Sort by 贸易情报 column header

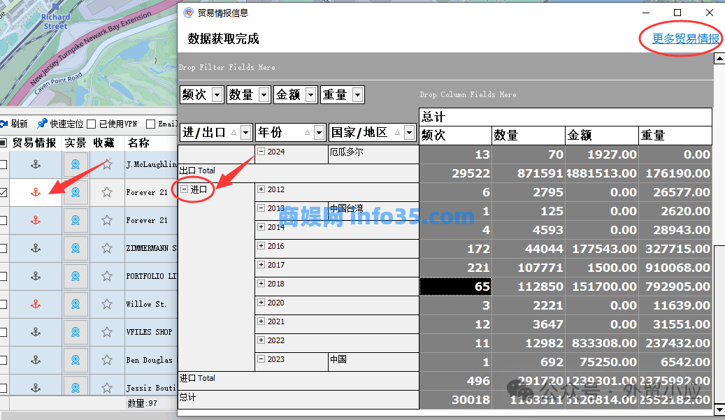coord(34,143)
